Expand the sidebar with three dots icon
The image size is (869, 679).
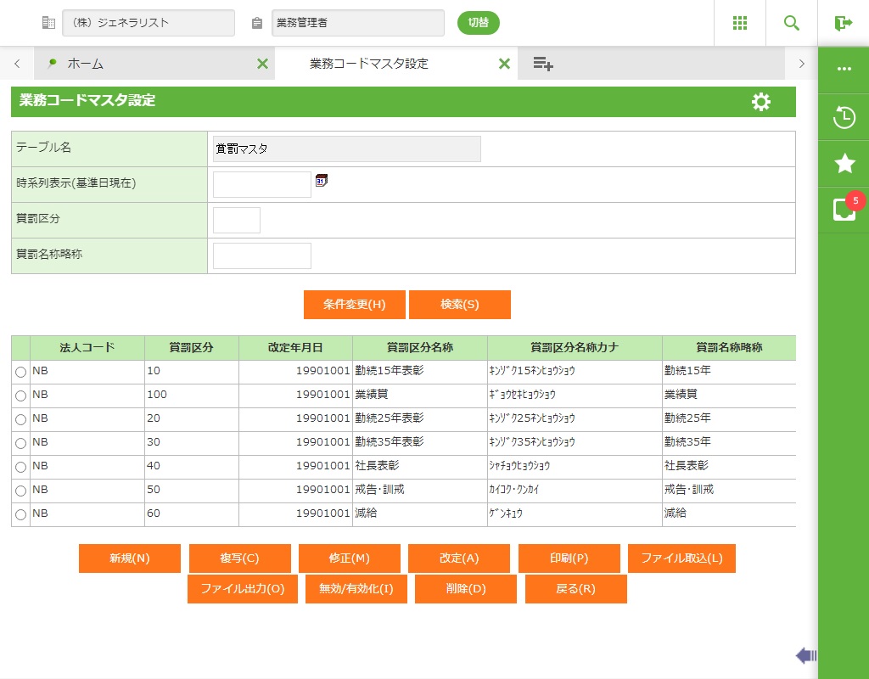(844, 69)
